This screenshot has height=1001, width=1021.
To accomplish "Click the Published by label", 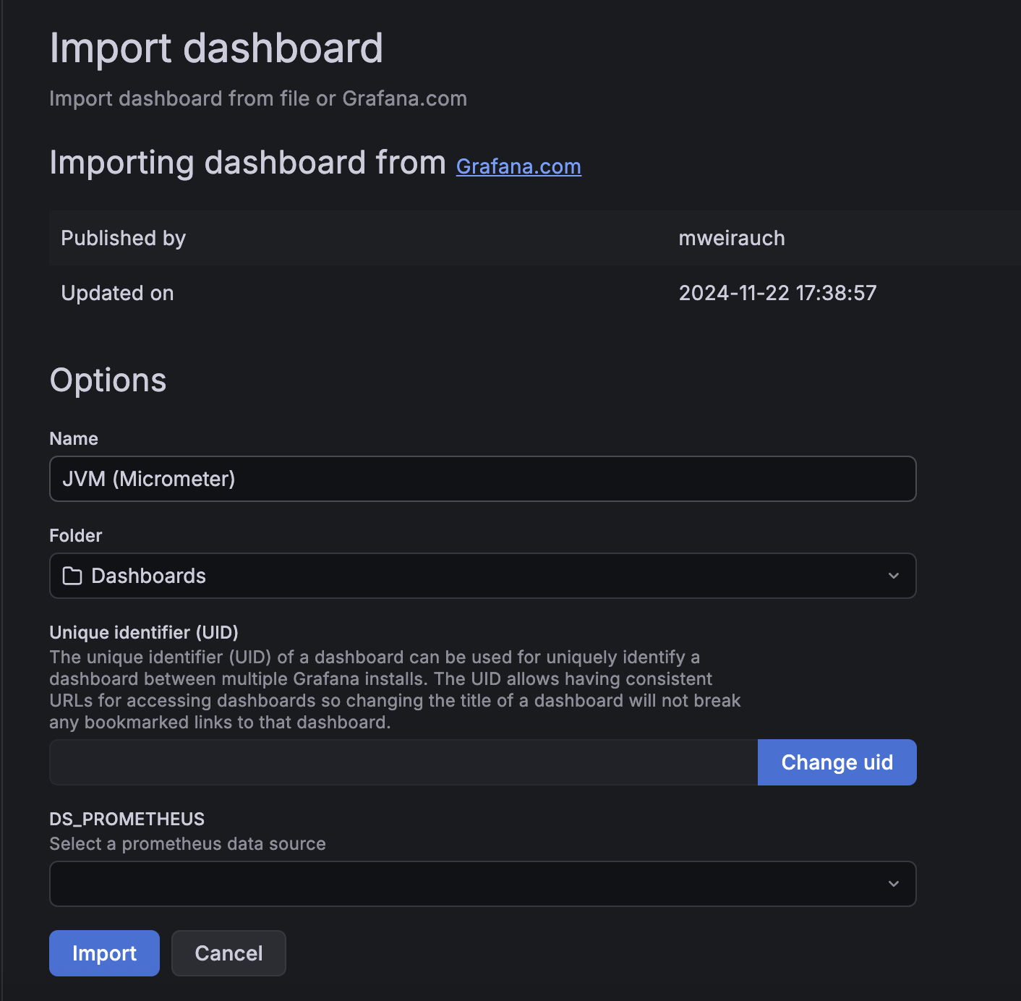I will (x=123, y=238).
